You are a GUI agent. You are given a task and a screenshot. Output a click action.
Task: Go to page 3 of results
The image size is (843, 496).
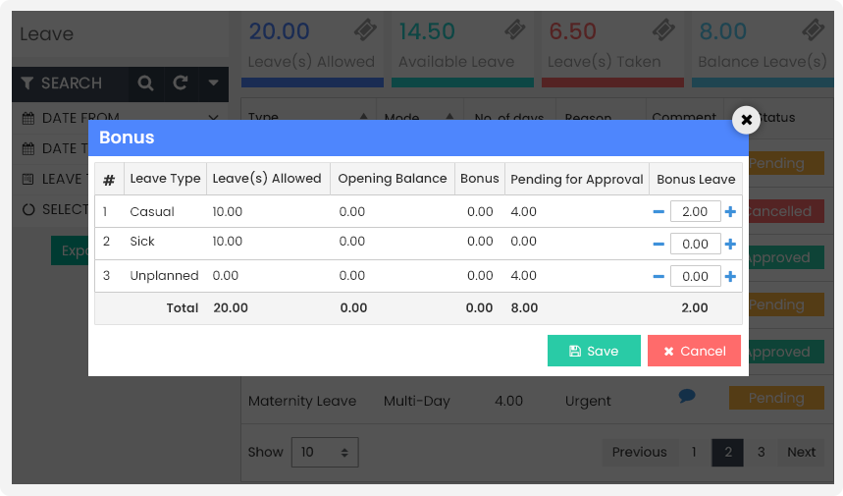point(761,452)
